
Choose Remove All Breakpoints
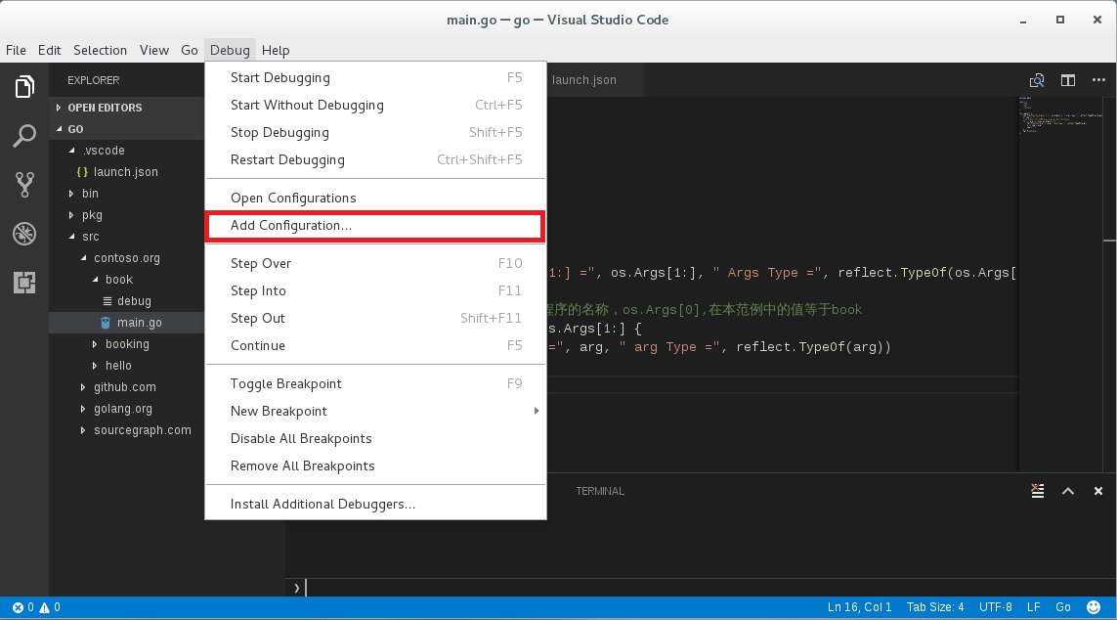375,466
